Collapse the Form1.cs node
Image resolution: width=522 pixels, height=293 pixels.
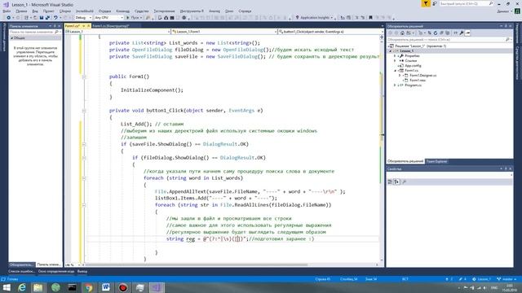click(395, 71)
